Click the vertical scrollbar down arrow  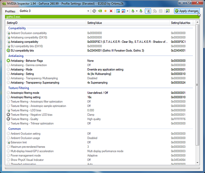[197, 163]
